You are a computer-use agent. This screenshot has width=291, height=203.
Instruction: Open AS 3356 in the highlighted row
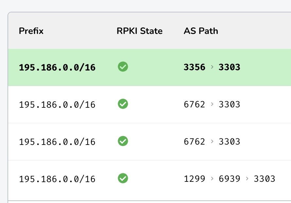195,67
